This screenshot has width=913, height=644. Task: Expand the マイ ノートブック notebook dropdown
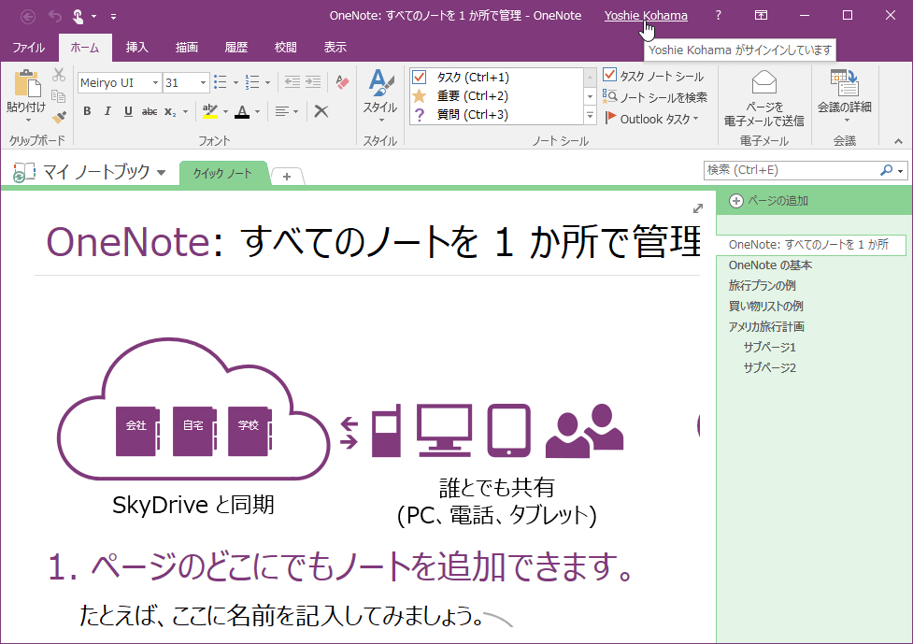point(162,173)
